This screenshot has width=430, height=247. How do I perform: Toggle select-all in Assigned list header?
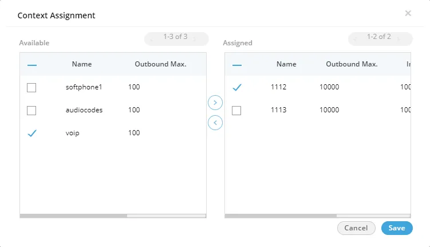click(237, 65)
